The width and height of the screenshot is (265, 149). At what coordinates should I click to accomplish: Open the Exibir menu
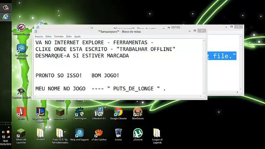point(69,36)
